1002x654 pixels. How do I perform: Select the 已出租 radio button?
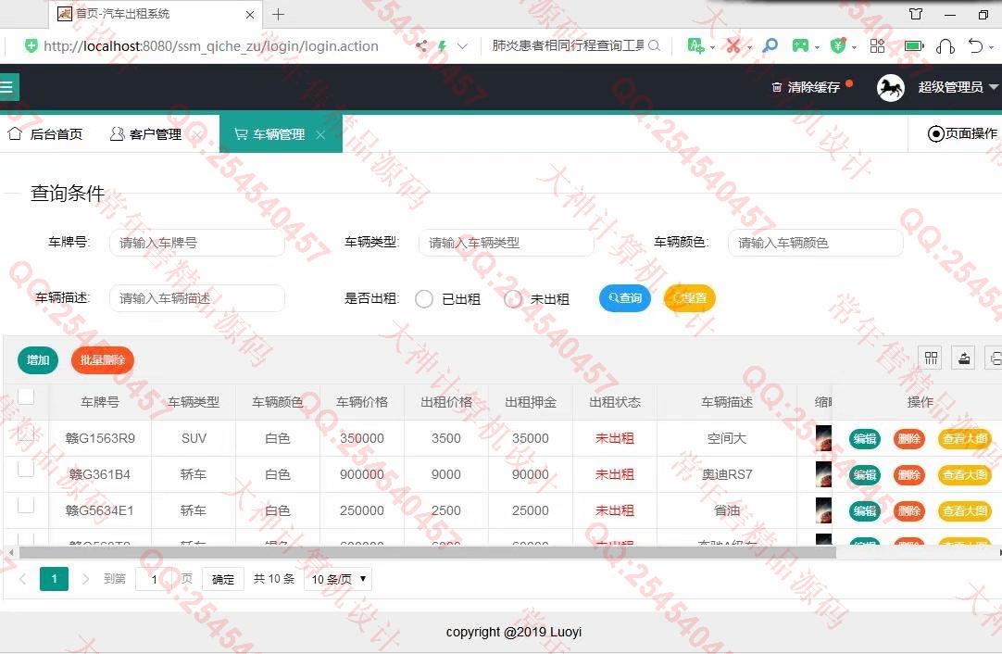click(x=424, y=298)
